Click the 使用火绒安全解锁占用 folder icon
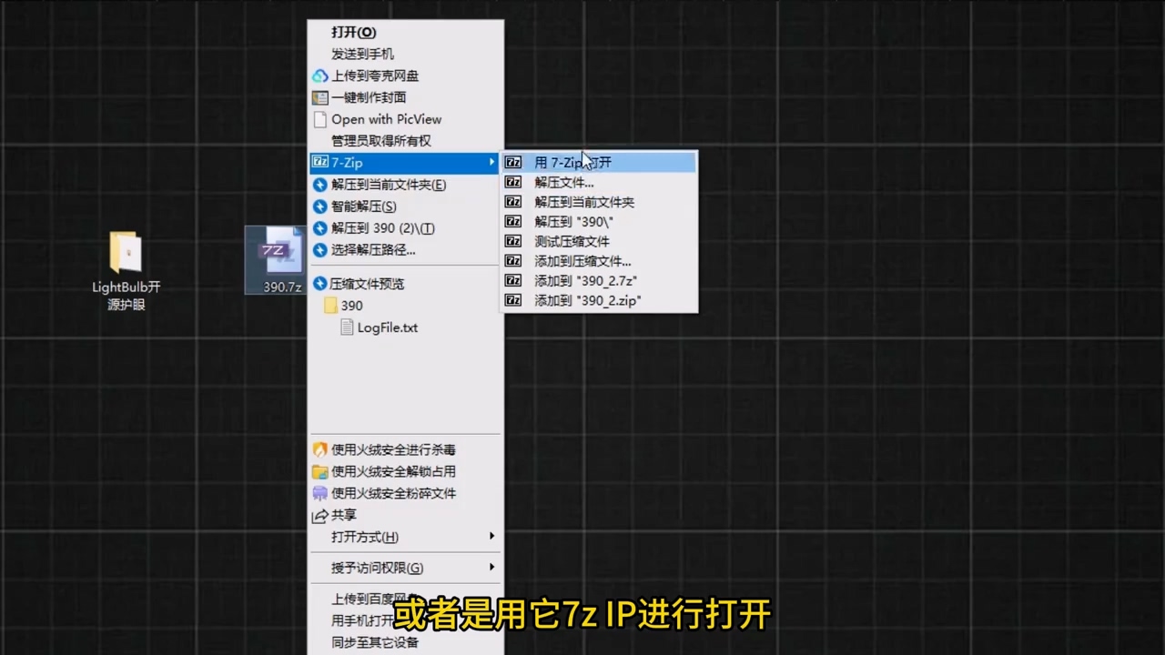The height and width of the screenshot is (655, 1165). pos(319,471)
